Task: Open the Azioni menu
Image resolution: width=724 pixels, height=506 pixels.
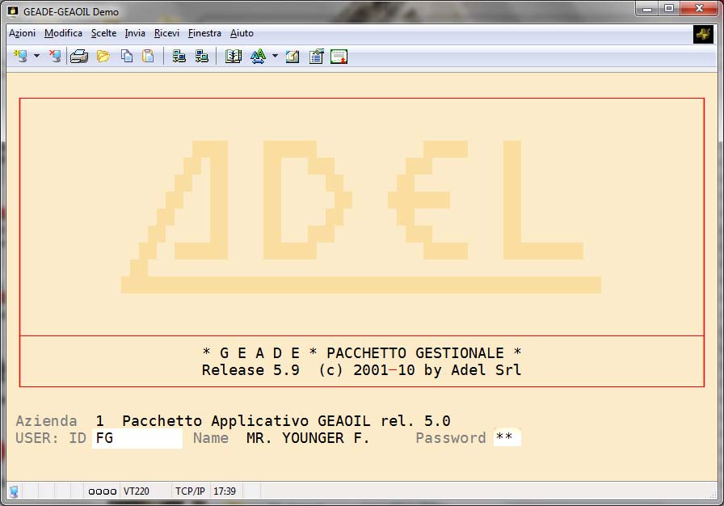Action: click(x=22, y=33)
